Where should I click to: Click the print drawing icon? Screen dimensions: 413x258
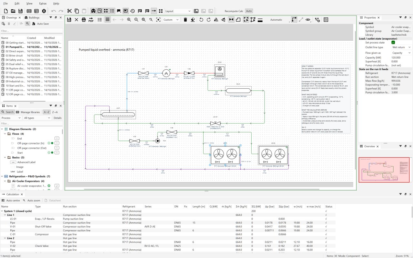point(84,20)
